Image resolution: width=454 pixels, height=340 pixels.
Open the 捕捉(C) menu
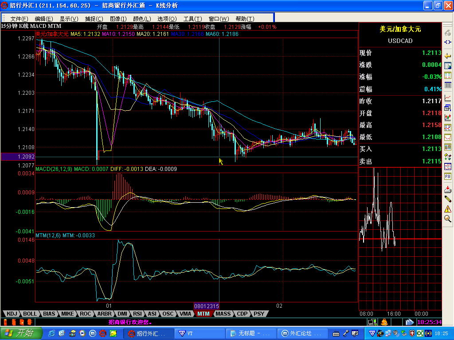94,19
